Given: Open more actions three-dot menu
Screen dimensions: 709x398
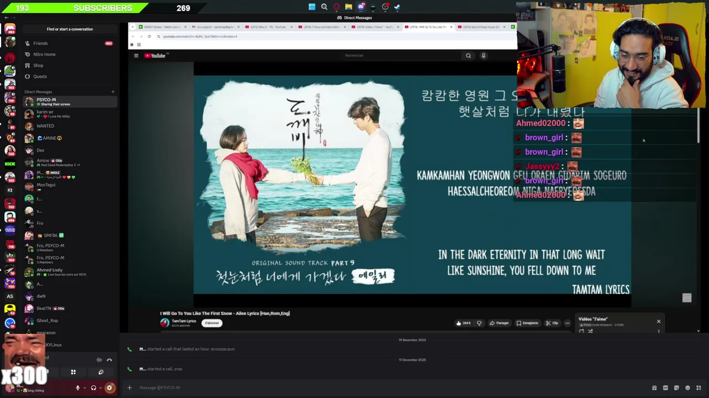Looking at the screenshot, I should (x=567, y=323).
